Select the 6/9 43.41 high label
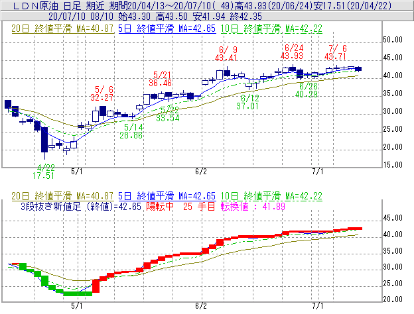 pos(226,54)
